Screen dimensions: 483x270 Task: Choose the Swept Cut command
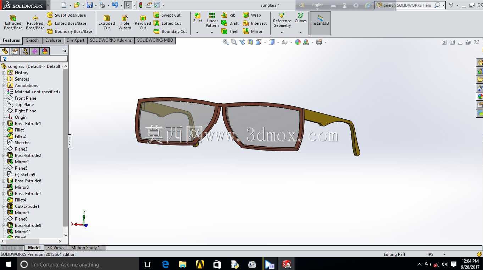coord(167,15)
